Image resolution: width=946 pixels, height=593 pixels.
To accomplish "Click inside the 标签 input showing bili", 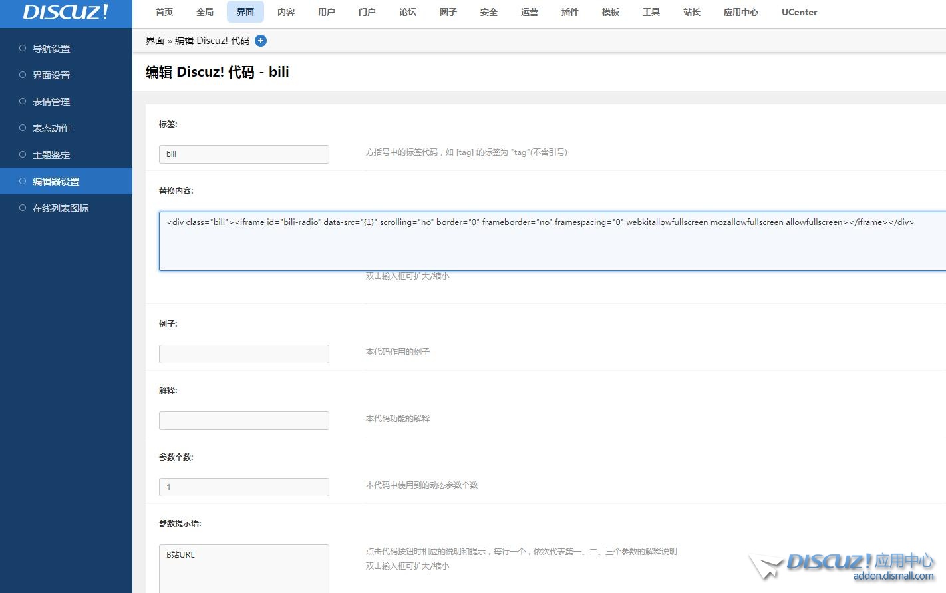I will coord(243,154).
